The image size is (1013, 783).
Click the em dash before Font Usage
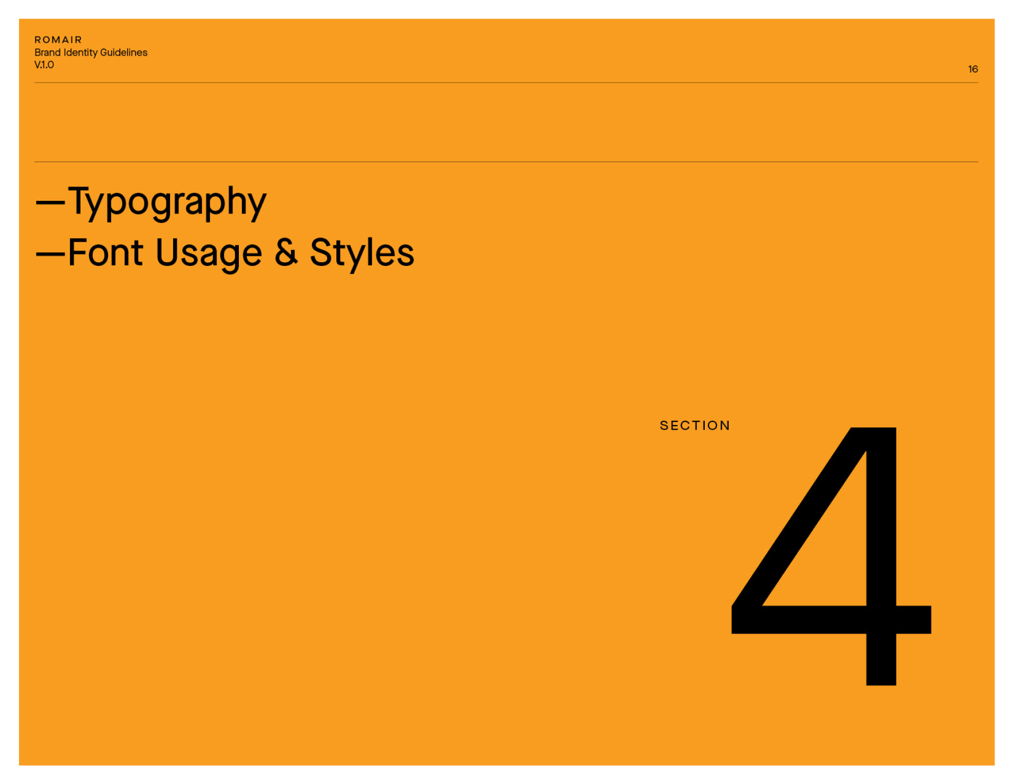pyautogui.click(x=50, y=253)
